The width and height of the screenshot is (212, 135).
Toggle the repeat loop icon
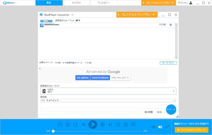click(x=75, y=125)
